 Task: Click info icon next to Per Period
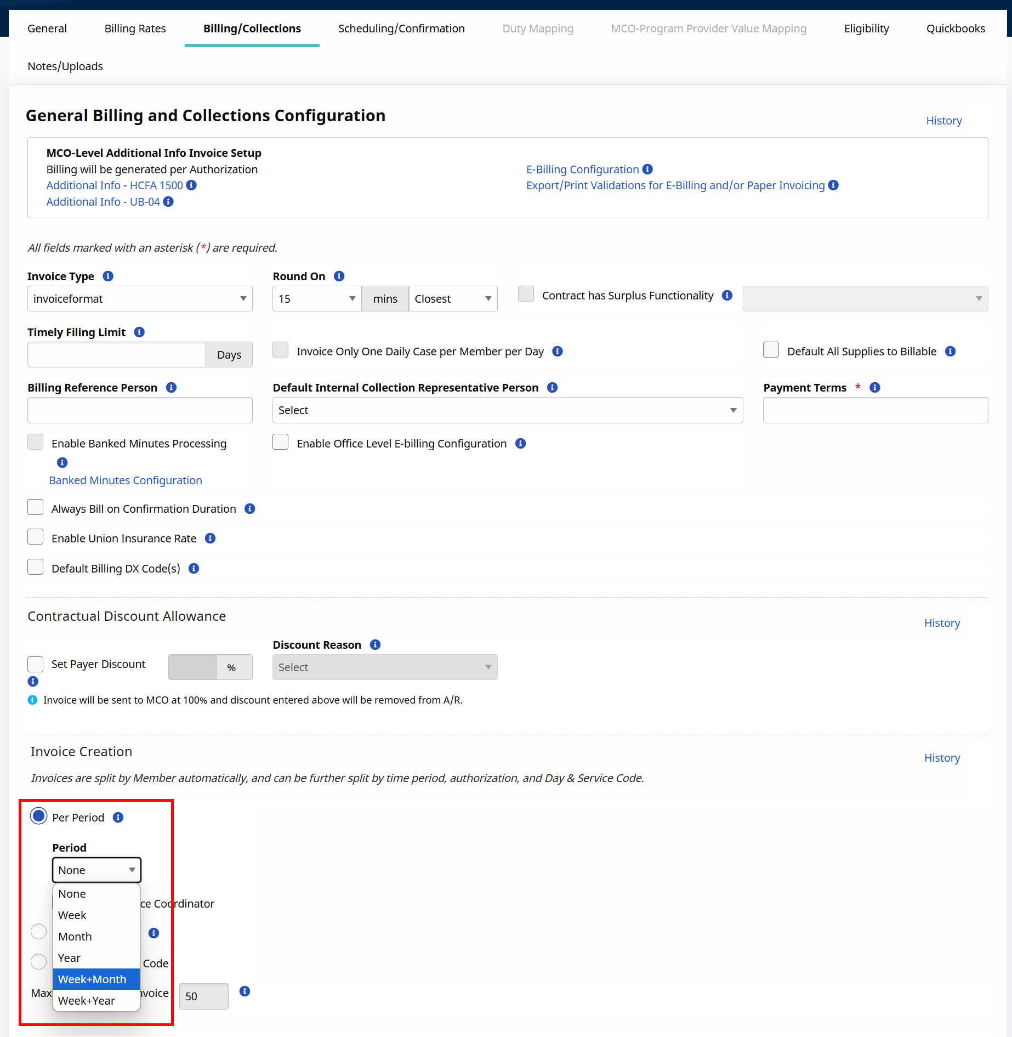(118, 818)
